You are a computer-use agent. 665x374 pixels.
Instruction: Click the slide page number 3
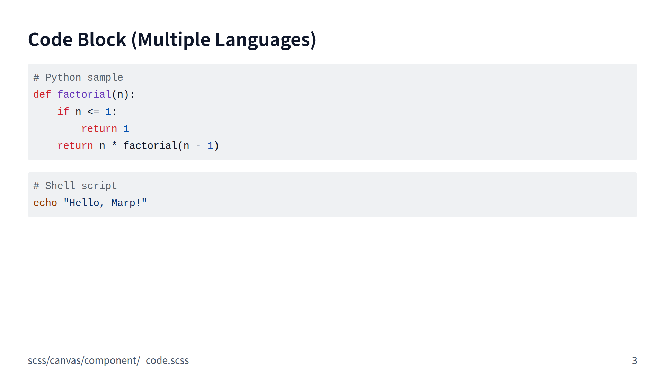pos(634,360)
